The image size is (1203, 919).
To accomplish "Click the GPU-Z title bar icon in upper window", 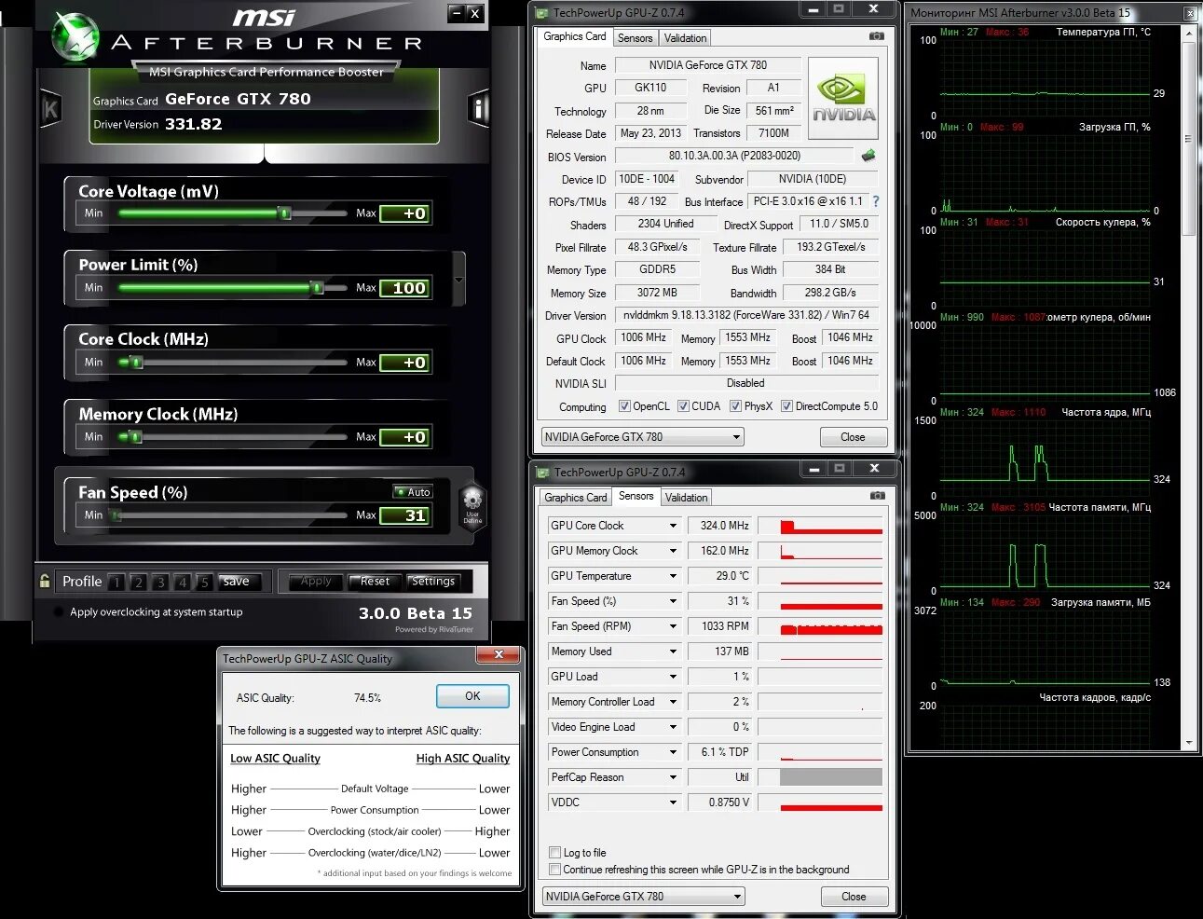I will click(x=543, y=13).
